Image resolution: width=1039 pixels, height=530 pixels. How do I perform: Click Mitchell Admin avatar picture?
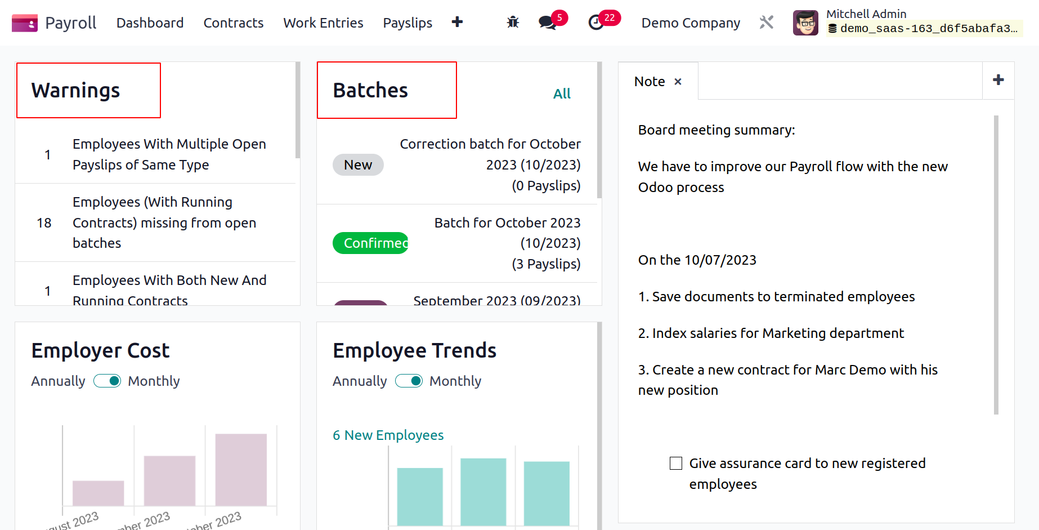pos(805,23)
